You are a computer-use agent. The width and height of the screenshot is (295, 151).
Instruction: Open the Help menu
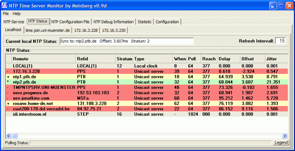[17, 14]
